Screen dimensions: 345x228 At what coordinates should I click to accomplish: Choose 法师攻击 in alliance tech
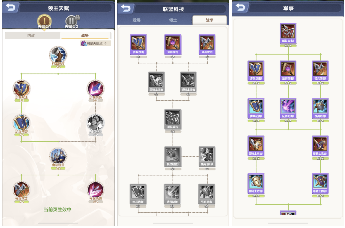coord(173,45)
